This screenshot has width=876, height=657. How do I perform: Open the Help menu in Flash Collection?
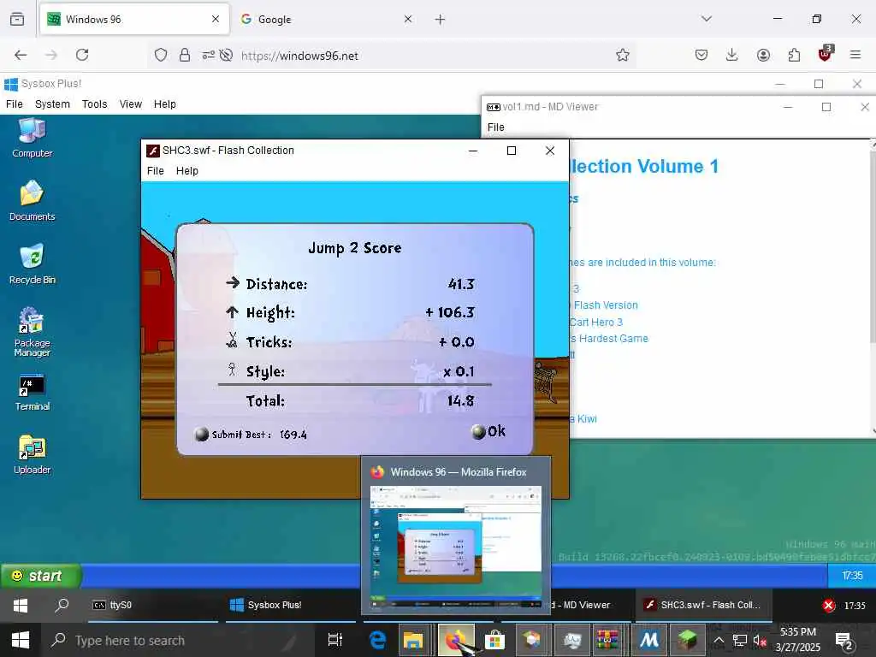click(187, 171)
